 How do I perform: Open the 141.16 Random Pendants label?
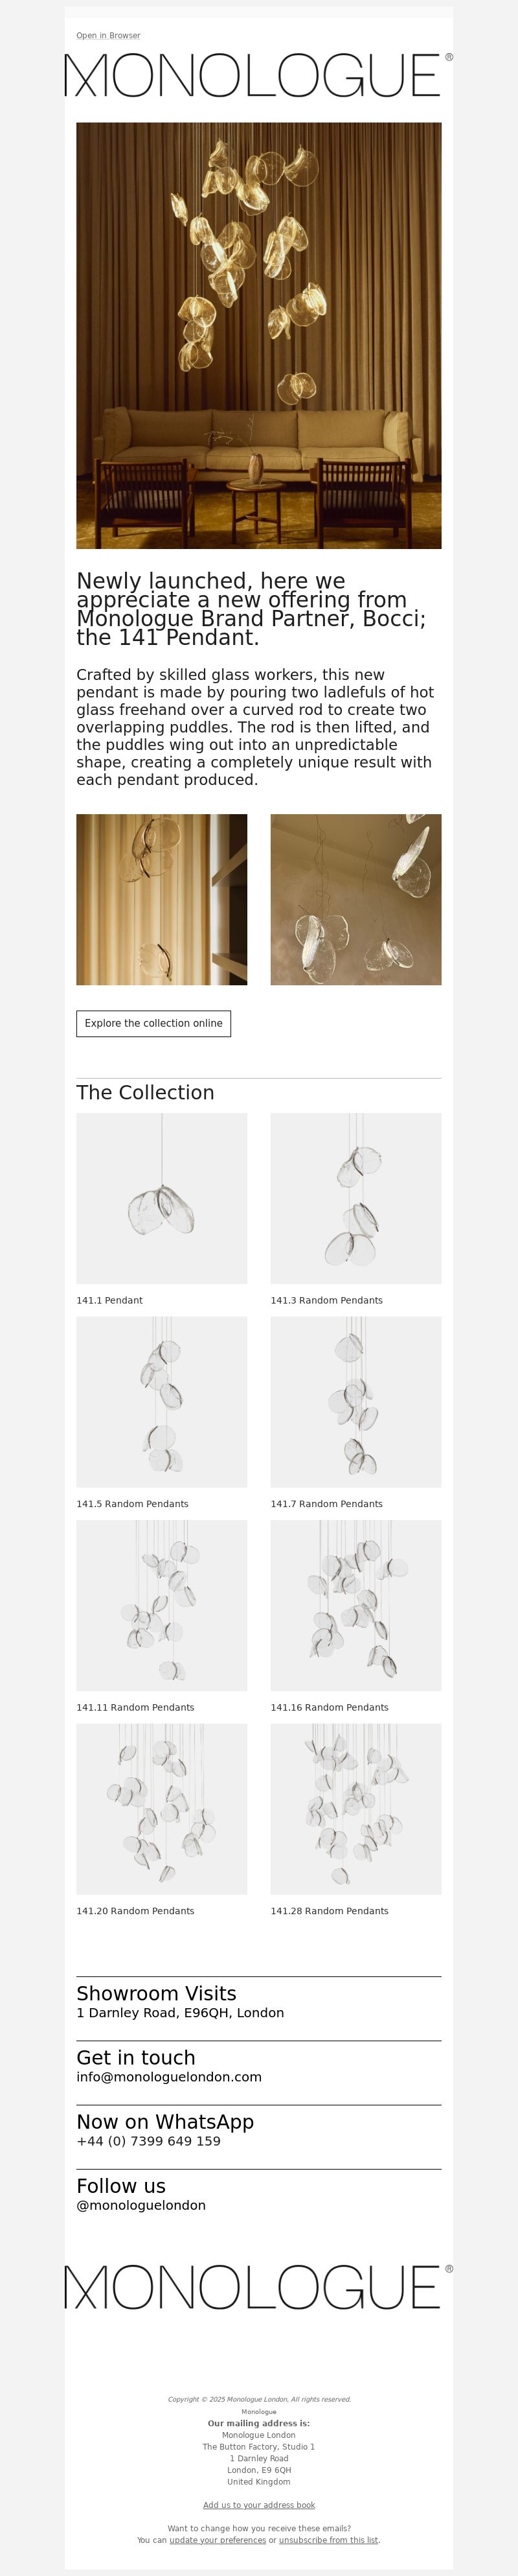pos(330,1707)
